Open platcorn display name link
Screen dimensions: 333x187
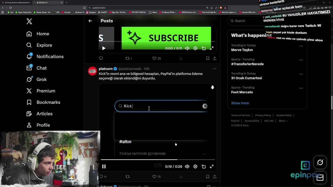pos(106,69)
